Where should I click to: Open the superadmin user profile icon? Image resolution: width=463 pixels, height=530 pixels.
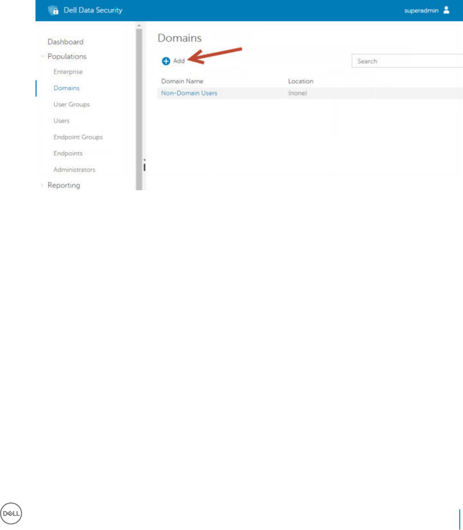pyautogui.click(x=446, y=10)
